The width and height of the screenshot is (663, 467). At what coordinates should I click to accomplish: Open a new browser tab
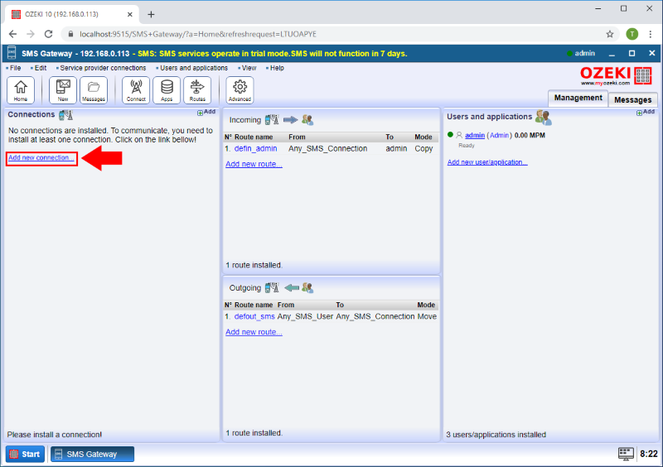tap(151, 14)
